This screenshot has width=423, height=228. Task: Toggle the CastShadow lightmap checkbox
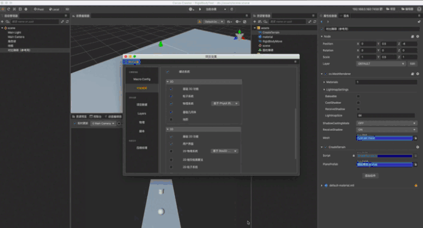359,103
